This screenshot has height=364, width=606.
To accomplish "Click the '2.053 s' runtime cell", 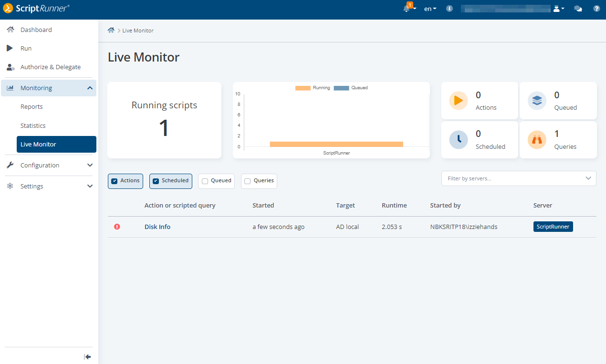I will [x=392, y=227].
